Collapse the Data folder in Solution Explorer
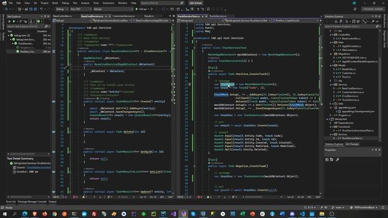The height and width of the screenshot is (218, 388). tap(331, 42)
